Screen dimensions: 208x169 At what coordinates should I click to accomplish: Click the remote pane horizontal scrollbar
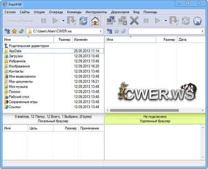153,111
